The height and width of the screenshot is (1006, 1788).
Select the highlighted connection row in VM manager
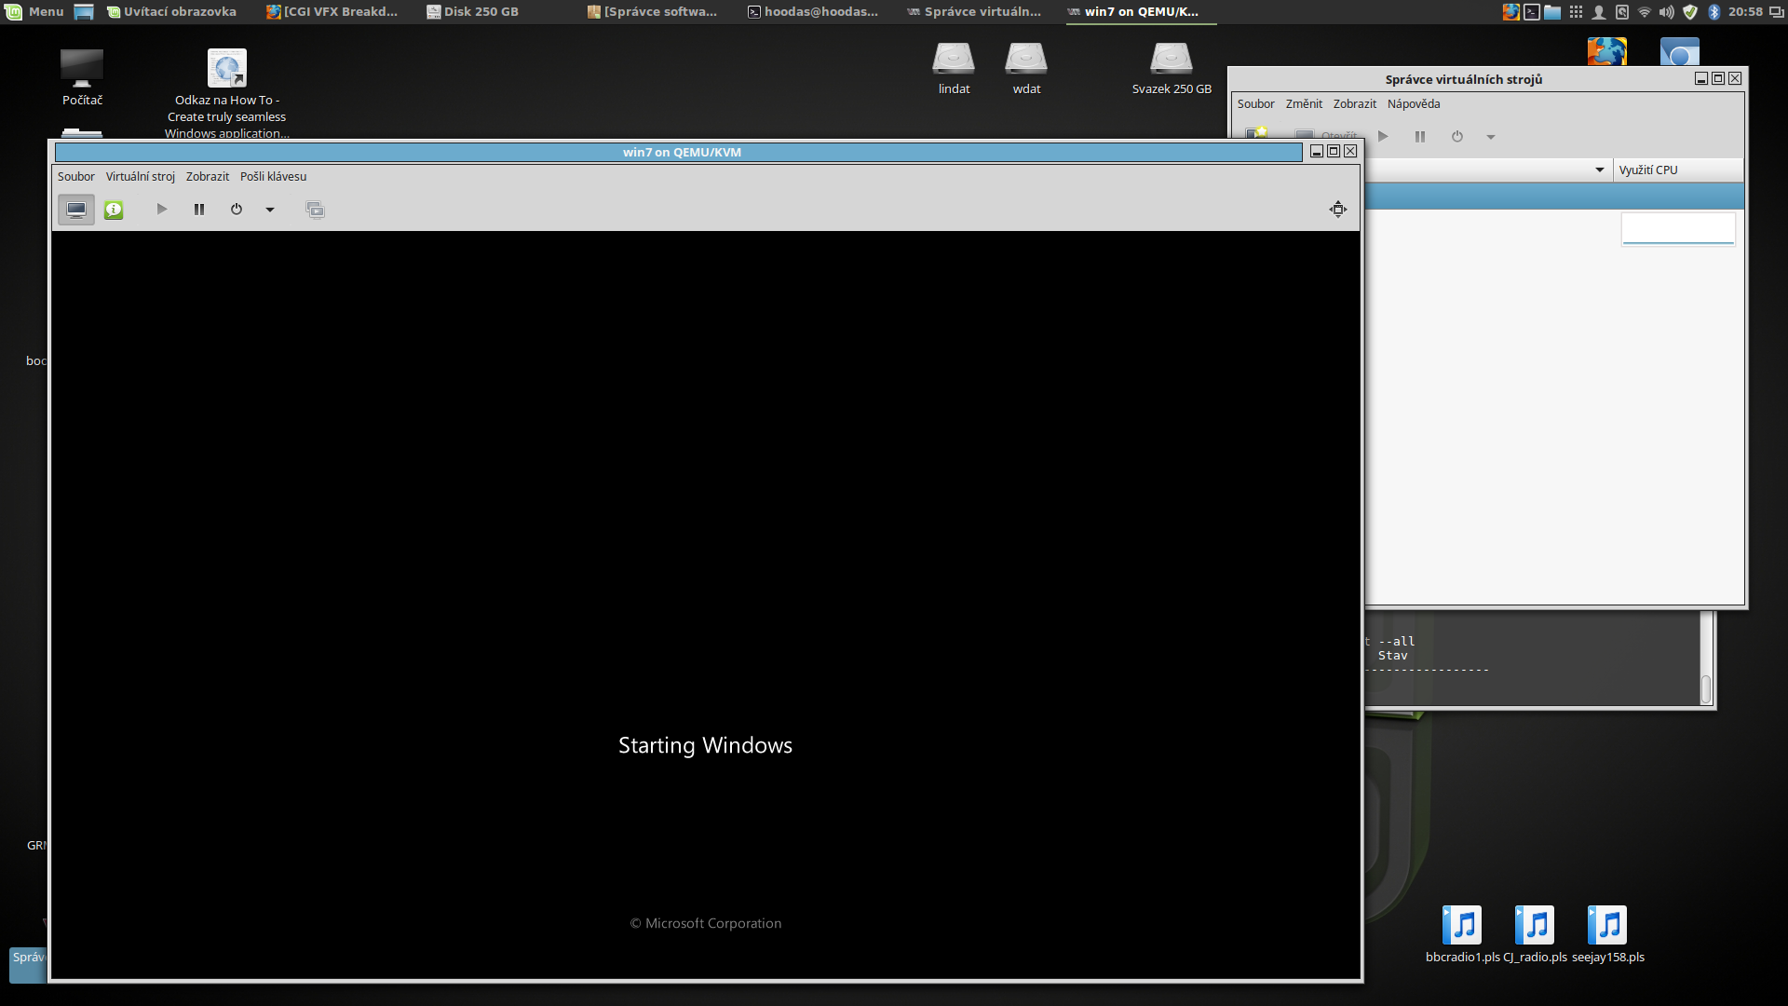tap(1554, 197)
